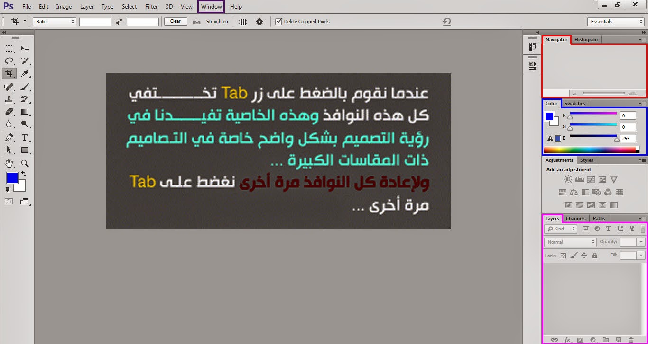Open crop overlay grid options
The height and width of the screenshot is (344, 648).
[x=243, y=22]
